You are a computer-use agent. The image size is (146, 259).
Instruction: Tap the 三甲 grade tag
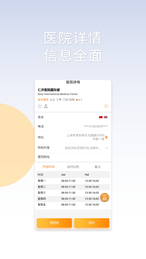click(59, 100)
